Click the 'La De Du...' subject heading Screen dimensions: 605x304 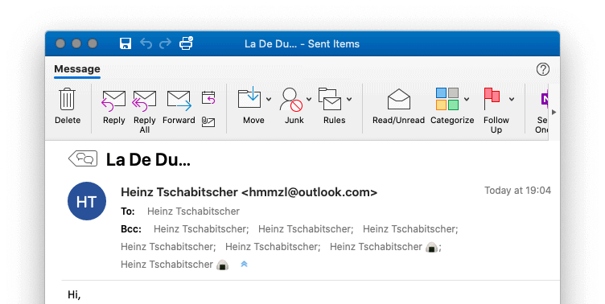[x=148, y=160]
